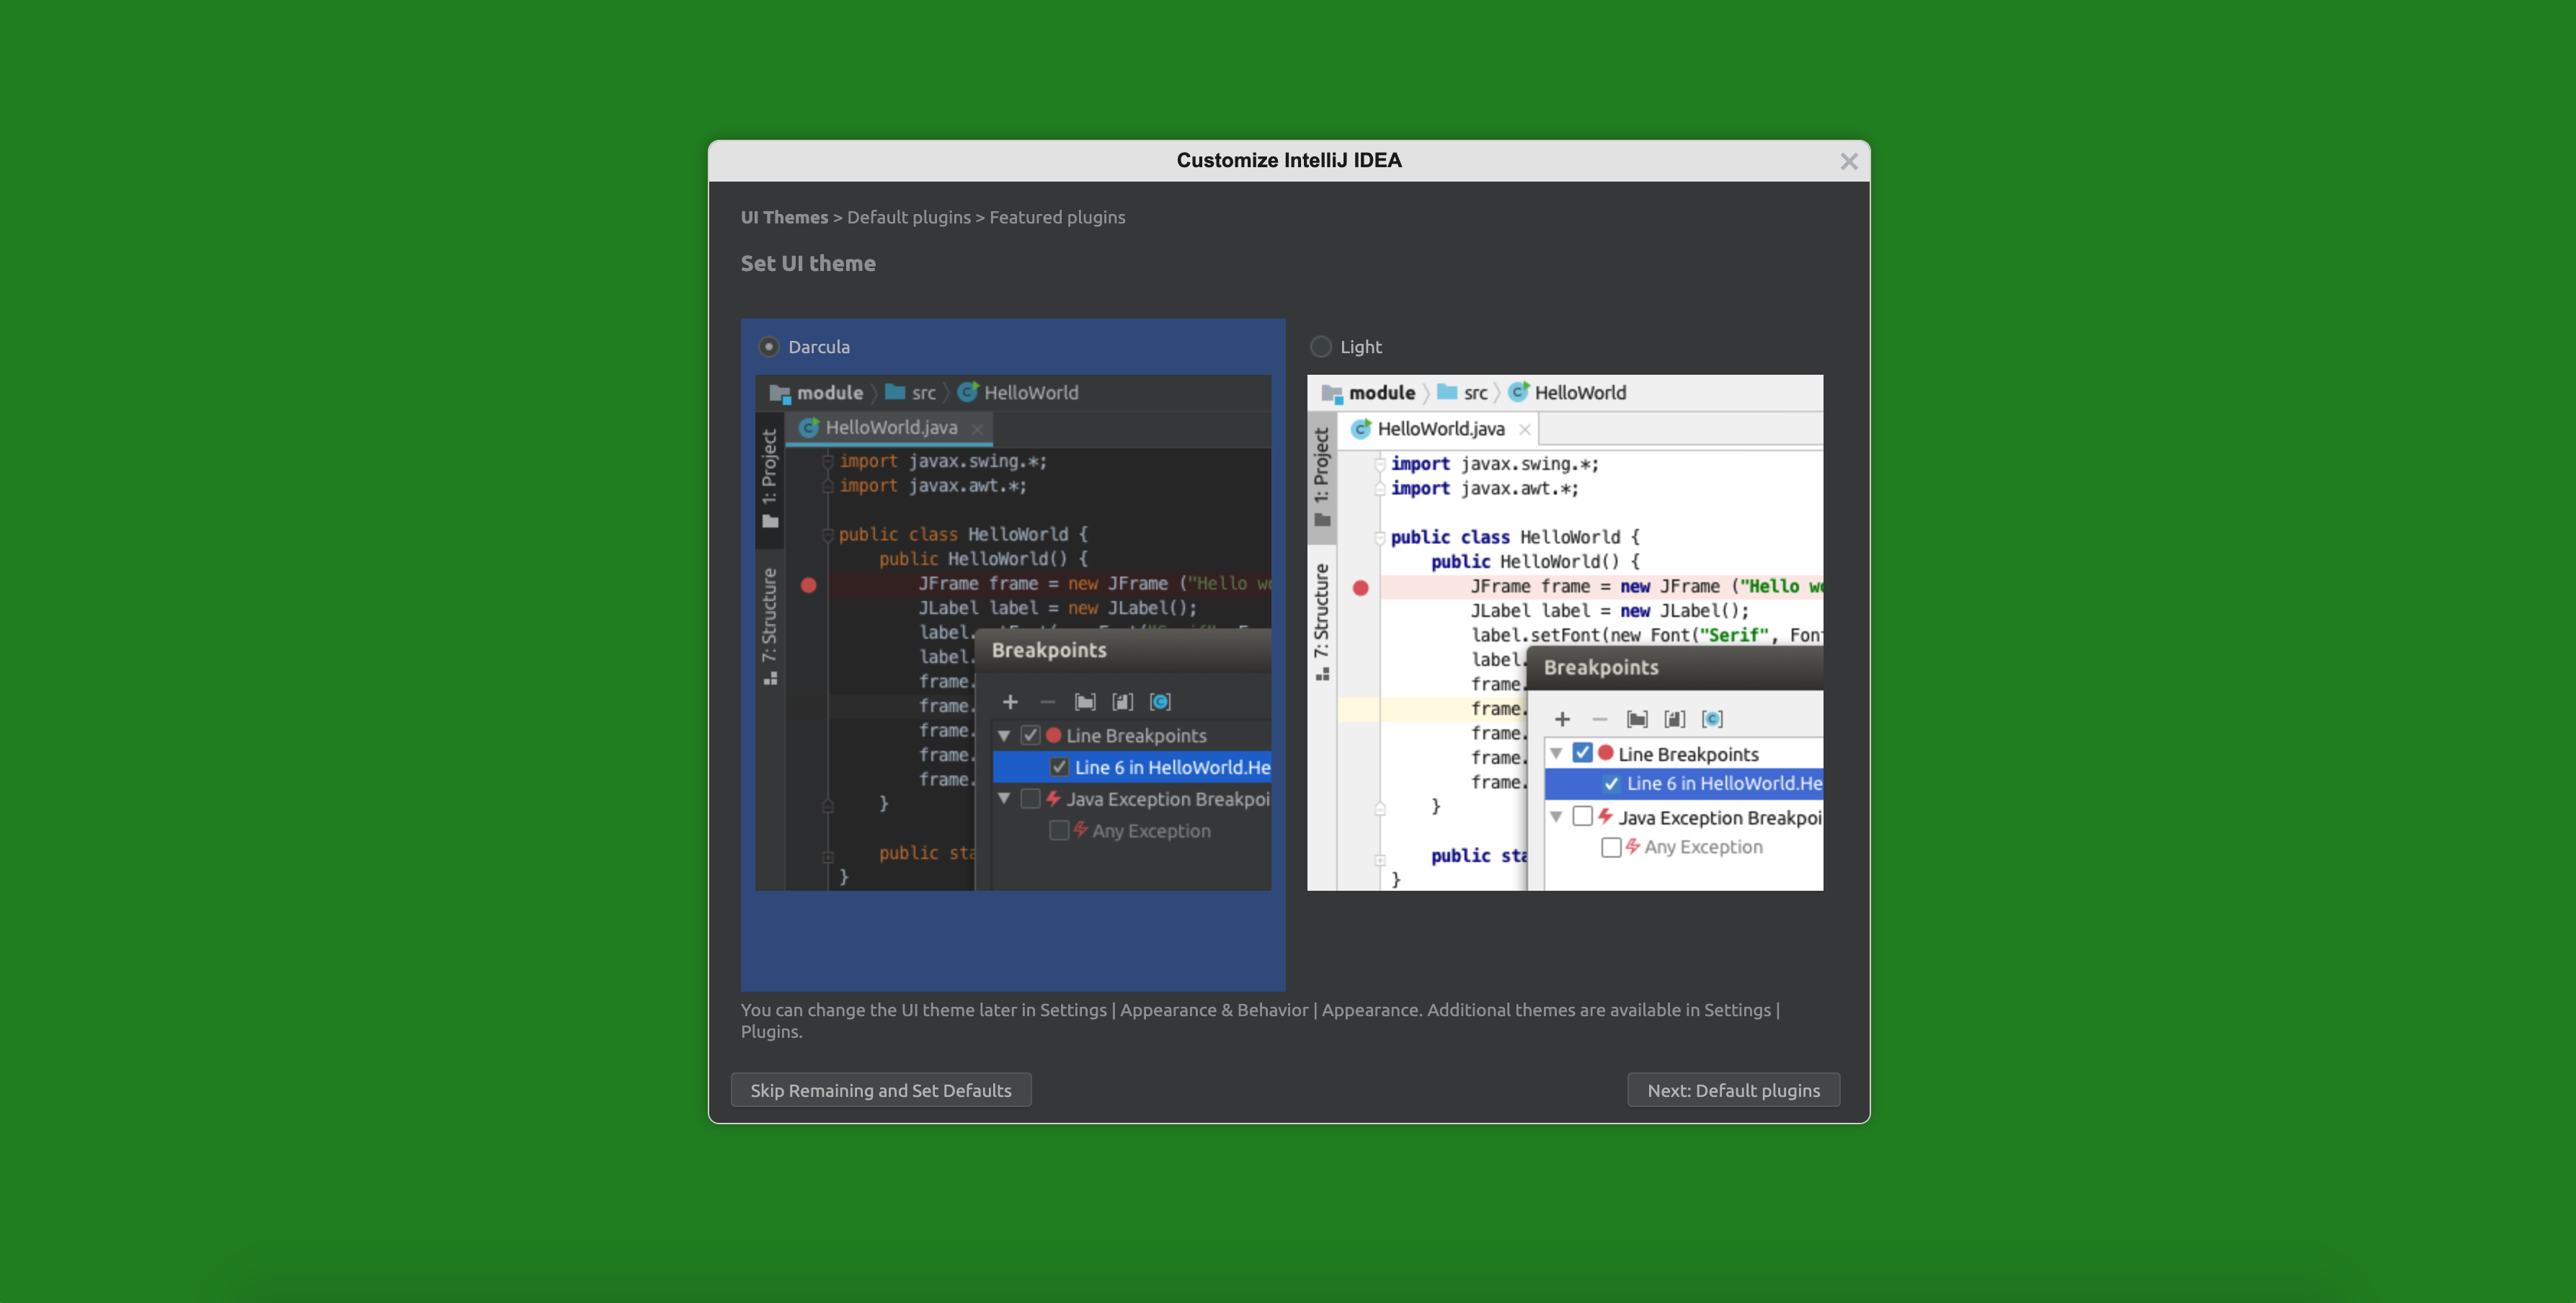Click the add breakpoint plus icon in Darcula preview

pos(1010,702)
